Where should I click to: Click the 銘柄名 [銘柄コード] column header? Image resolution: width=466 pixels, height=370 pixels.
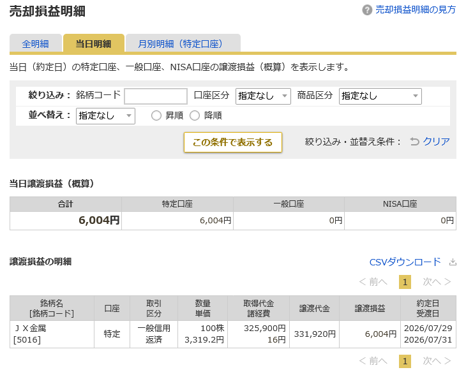52,308
